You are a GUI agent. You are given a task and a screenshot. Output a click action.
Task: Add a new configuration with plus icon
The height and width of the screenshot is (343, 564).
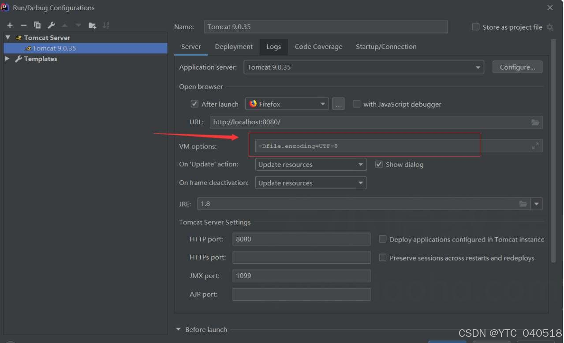pyautogui.click(x=10, y=26)
